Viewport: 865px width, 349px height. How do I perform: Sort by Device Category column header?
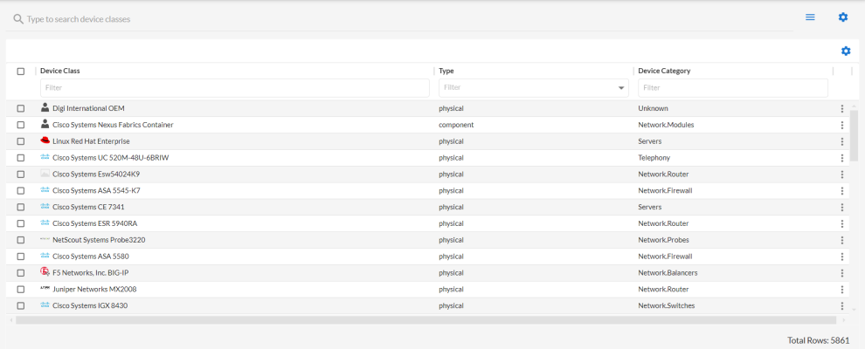[x=664, y=71]
